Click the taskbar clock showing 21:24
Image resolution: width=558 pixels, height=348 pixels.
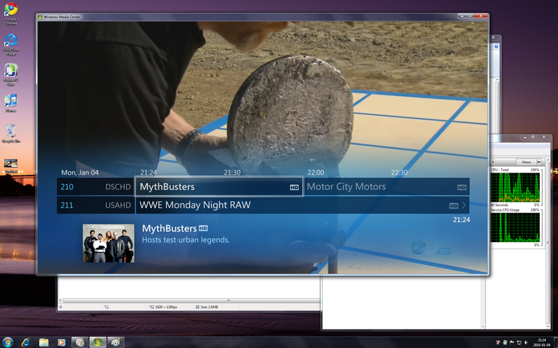coord(542,342)
